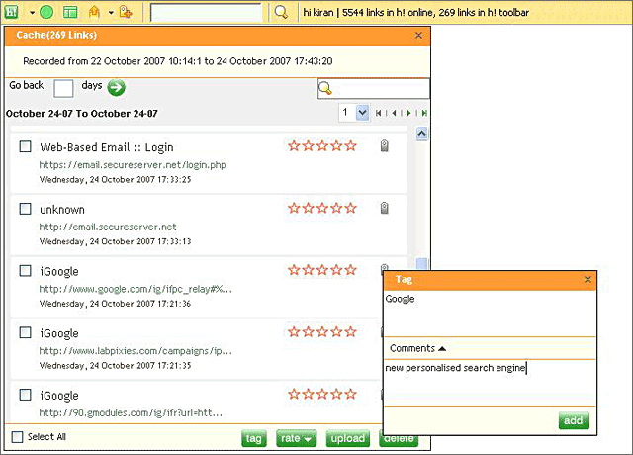633x455 pixels.
Task: Click the toolbar magnifier search icon
Action: click(x=281, y=12)
